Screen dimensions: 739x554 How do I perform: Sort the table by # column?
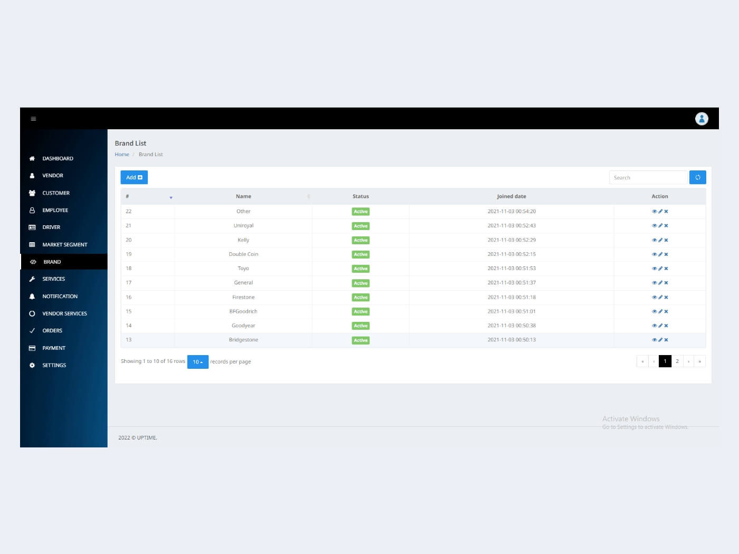point(148,196)
